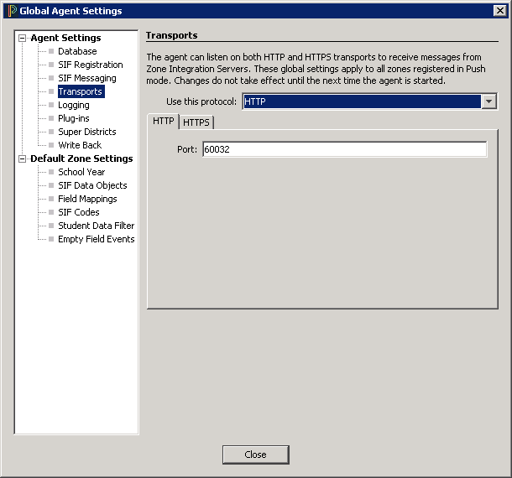This screenshot has height=478, width=512.
Task: Open Logging settings
Action: tap(73, 105)
